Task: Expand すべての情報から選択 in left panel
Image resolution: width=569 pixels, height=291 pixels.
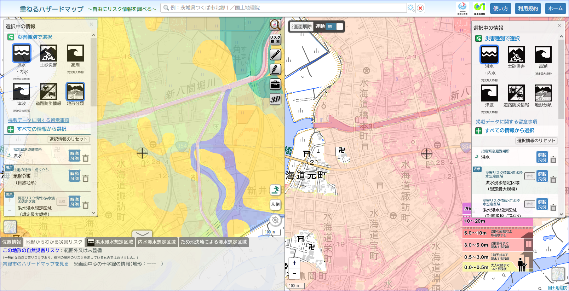Action: click(42, 129)
